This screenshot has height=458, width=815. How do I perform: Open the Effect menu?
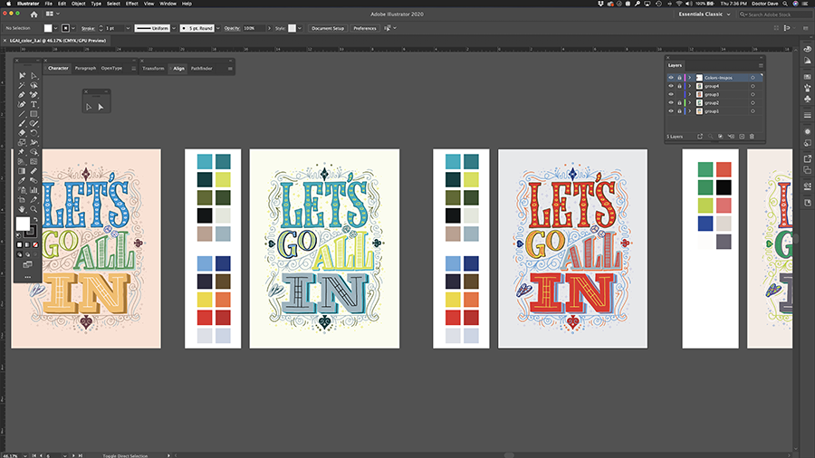click(131, 4)
